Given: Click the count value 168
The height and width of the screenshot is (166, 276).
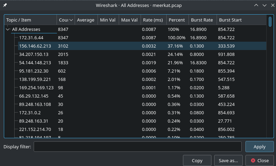Looking at the screenshot, I should click(x=62, y=80).
